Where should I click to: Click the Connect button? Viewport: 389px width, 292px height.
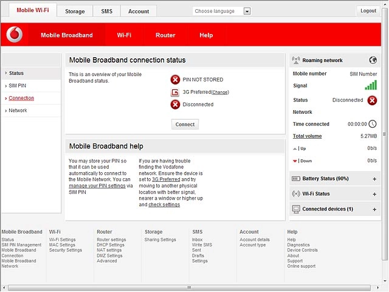185,124
